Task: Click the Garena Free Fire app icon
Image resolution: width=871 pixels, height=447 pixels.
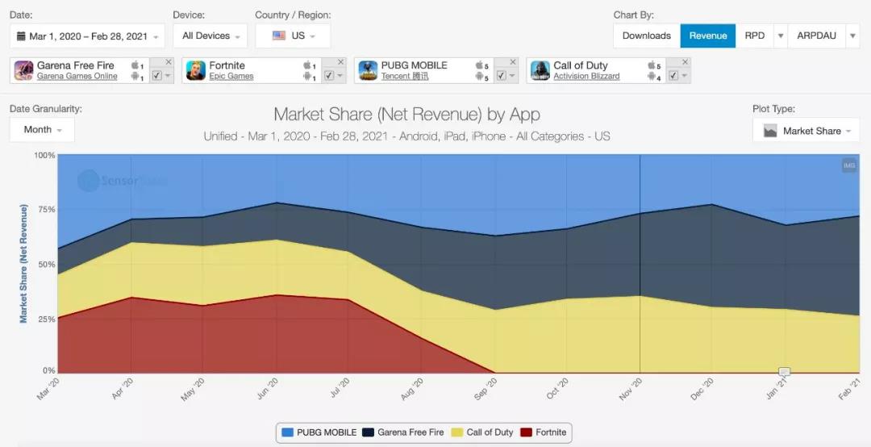Action: pyautogui.click(x=23, y=71)
